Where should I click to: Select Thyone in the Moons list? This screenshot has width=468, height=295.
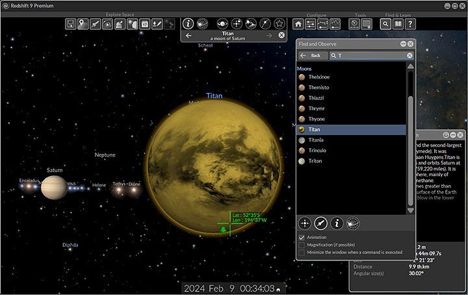click(351, 119)
